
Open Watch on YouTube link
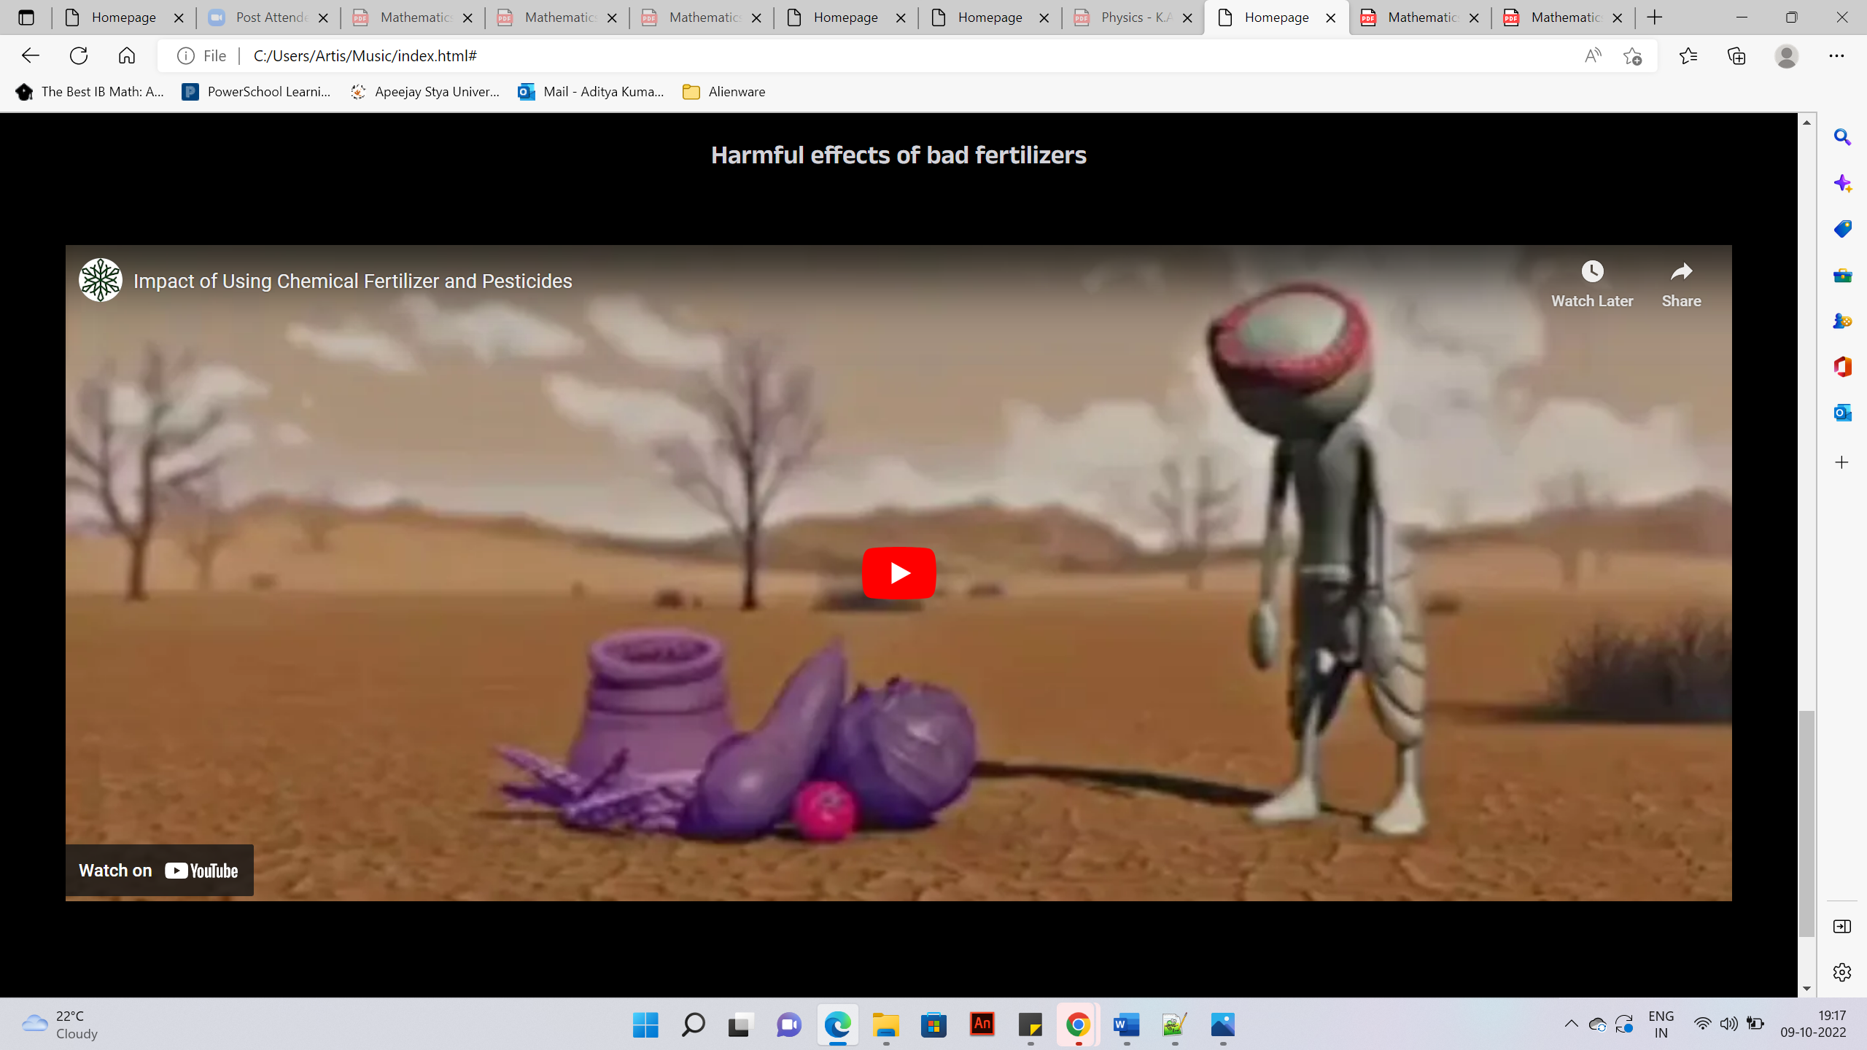click(159, 871)
